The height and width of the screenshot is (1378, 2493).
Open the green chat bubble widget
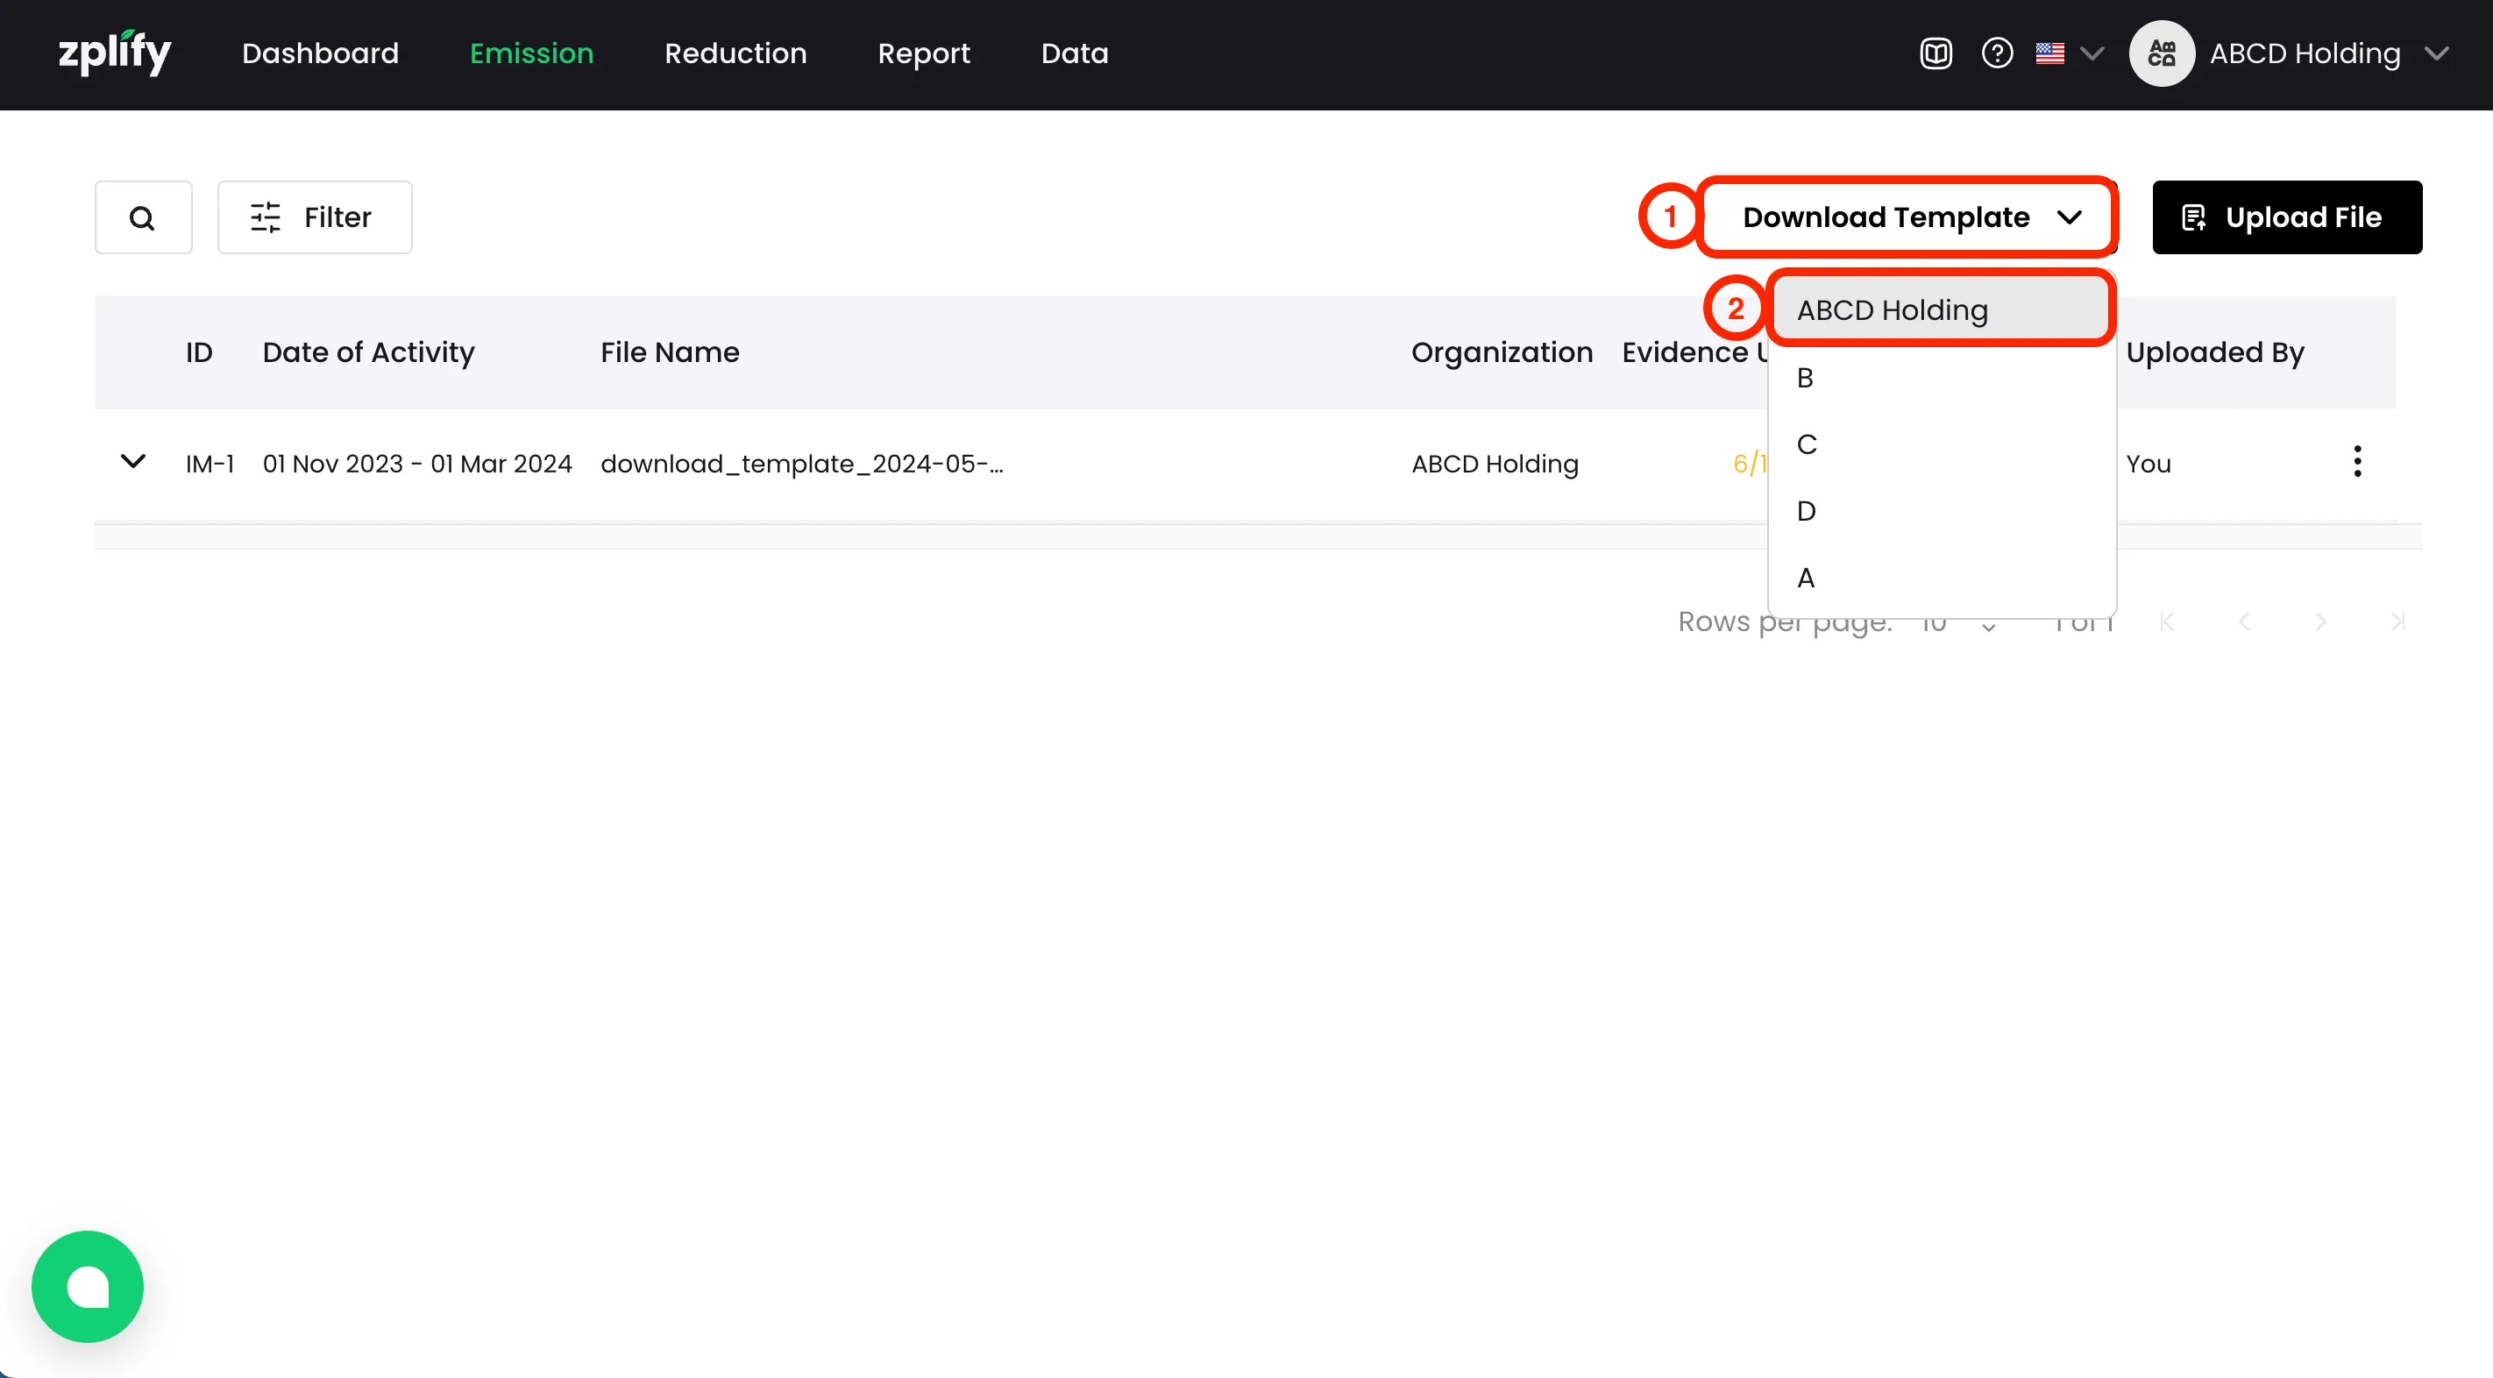(88, 1286)
